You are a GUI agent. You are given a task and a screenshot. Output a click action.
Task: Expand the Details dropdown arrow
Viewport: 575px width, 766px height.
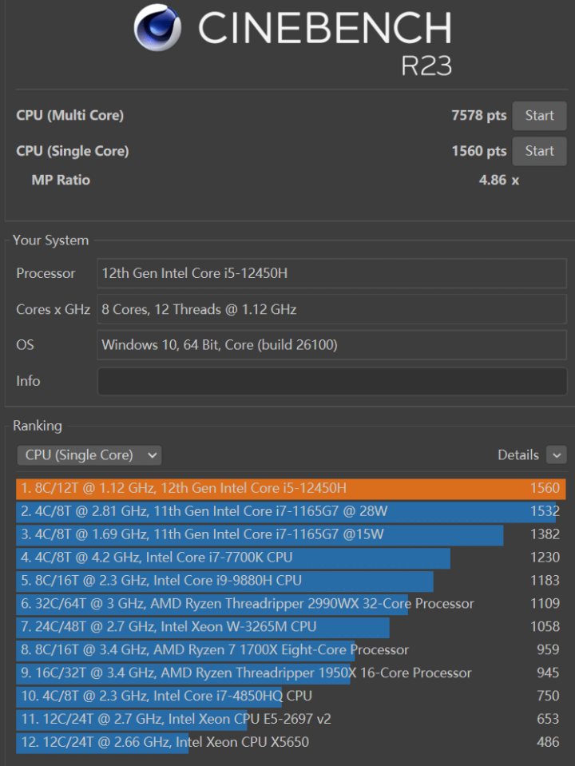(x=557, y=455)
